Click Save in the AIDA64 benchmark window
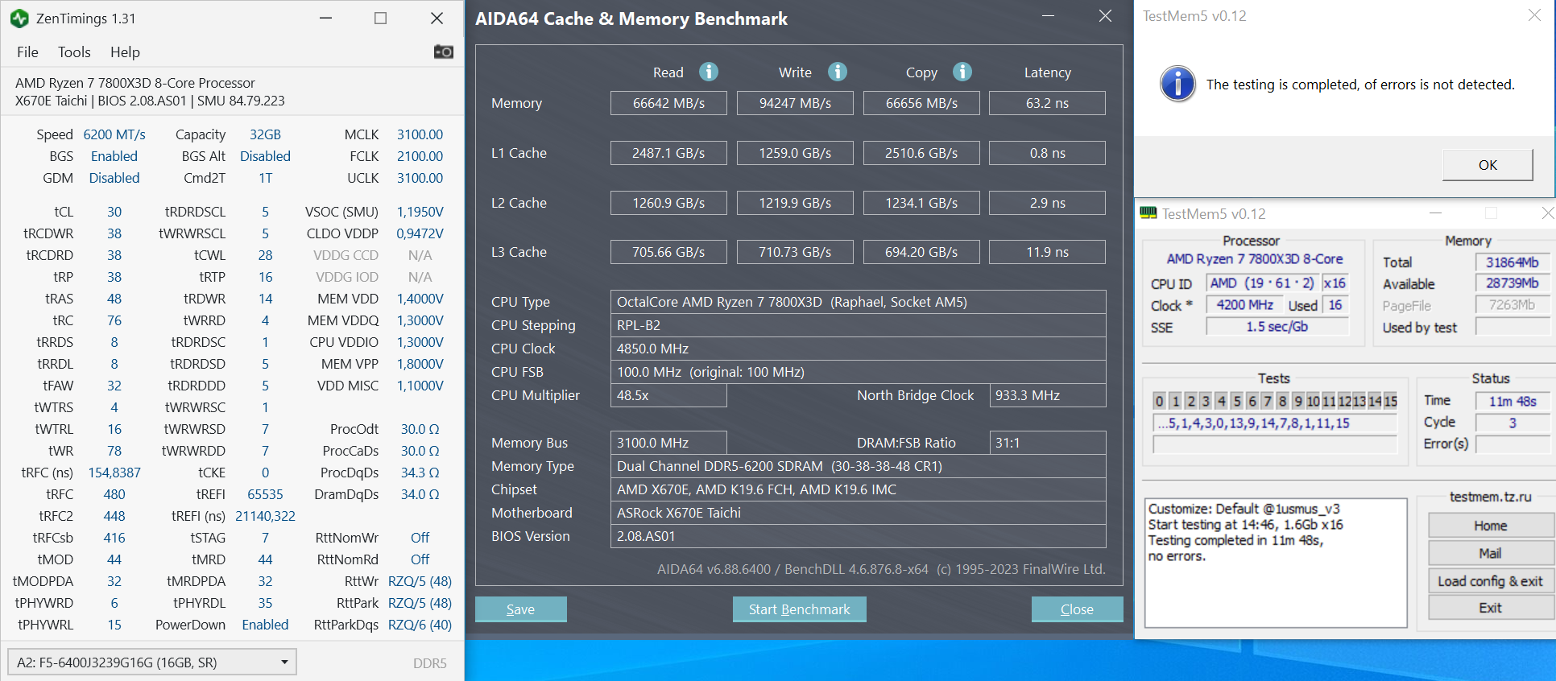 coord(520,609)
